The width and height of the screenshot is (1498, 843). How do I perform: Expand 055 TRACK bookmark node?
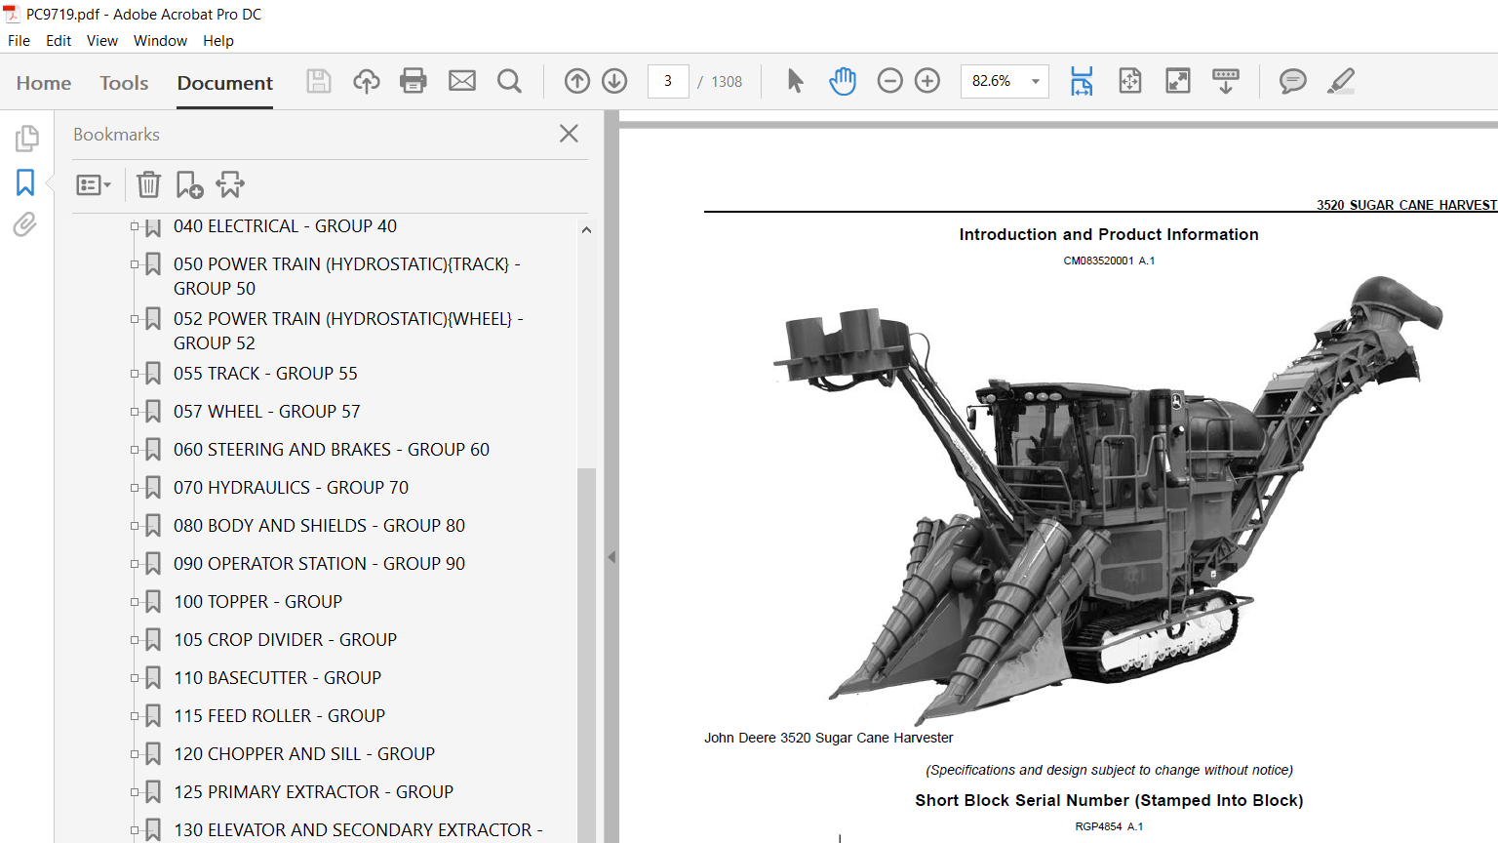[x=136, y=374]
